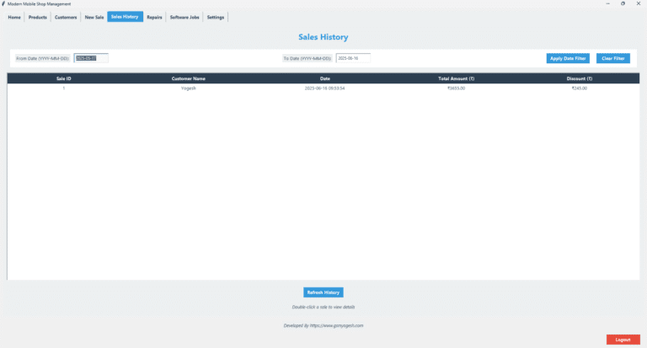Open the New Sale tab
The height and width of the screenshot is (348, 647).
pyautogui.click(x=94, y=17)
